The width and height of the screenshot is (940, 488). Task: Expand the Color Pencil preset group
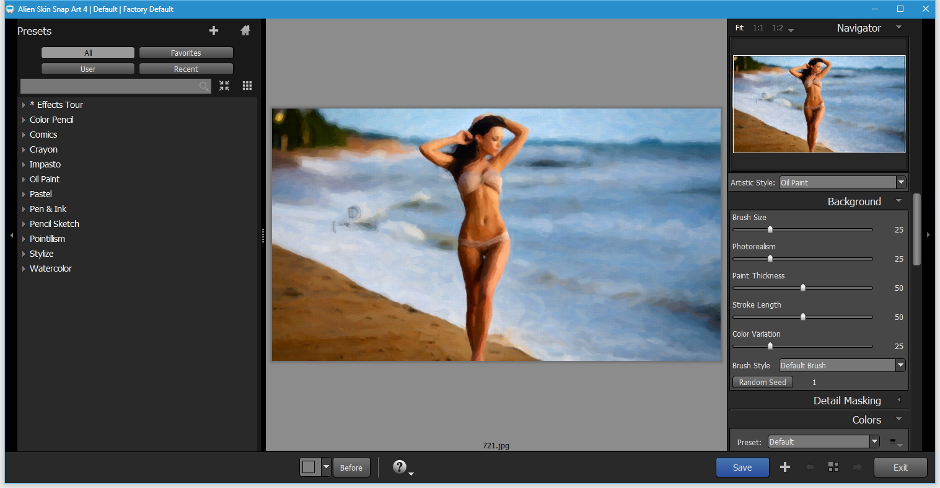tap(24, 120)
